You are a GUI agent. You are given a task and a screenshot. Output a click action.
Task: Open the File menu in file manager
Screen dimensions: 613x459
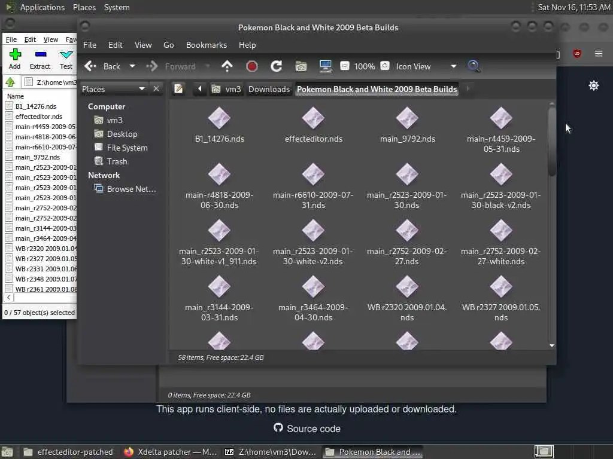tap(90, 45)
